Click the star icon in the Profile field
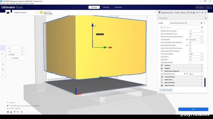The image size is (213, 119). pos(201,23)
